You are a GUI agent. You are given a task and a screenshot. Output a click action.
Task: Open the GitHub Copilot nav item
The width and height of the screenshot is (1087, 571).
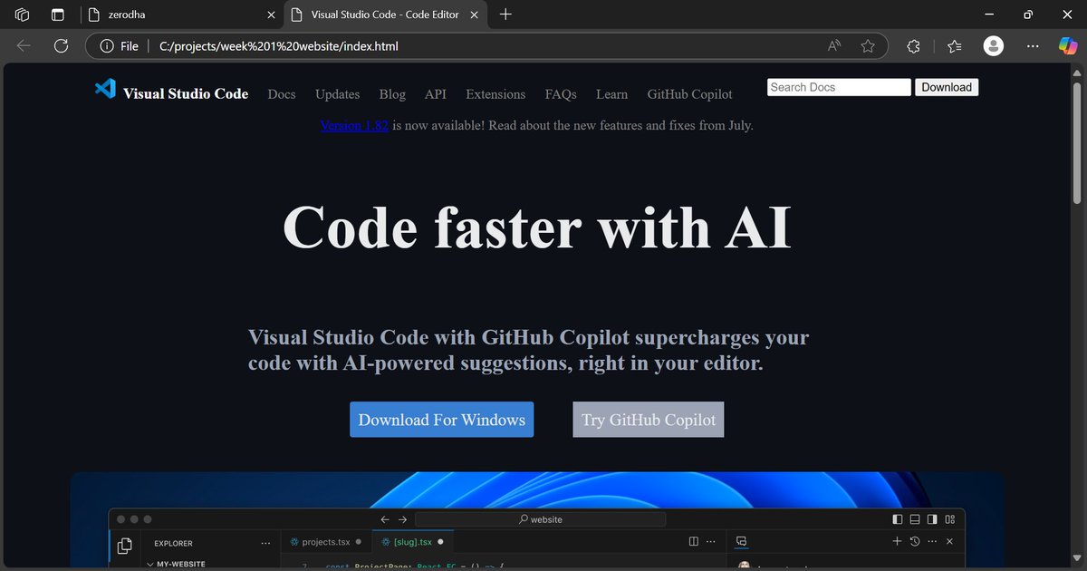pos(689,94)
